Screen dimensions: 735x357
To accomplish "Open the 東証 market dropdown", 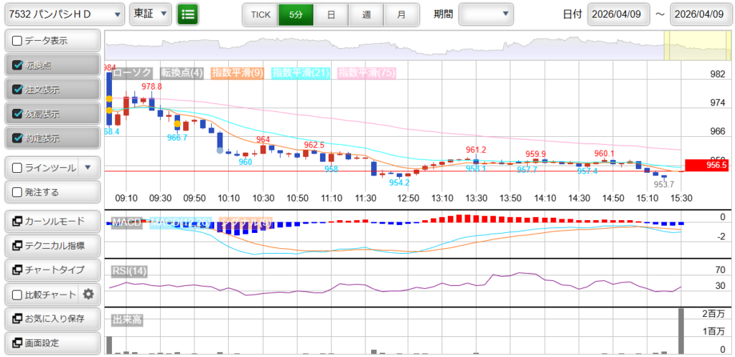I will pyautogui.click(x=151, y=14).
